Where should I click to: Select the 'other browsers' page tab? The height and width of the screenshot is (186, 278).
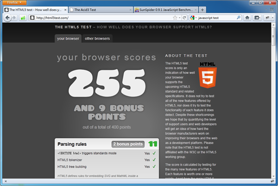point(98,38)
